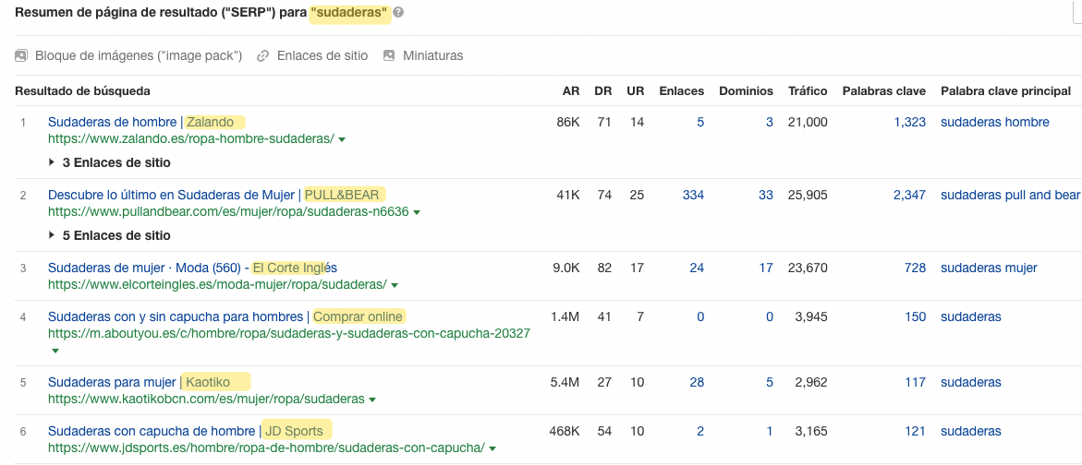Click the "DR" column header
1082x465 pixels.
(603, 91)
